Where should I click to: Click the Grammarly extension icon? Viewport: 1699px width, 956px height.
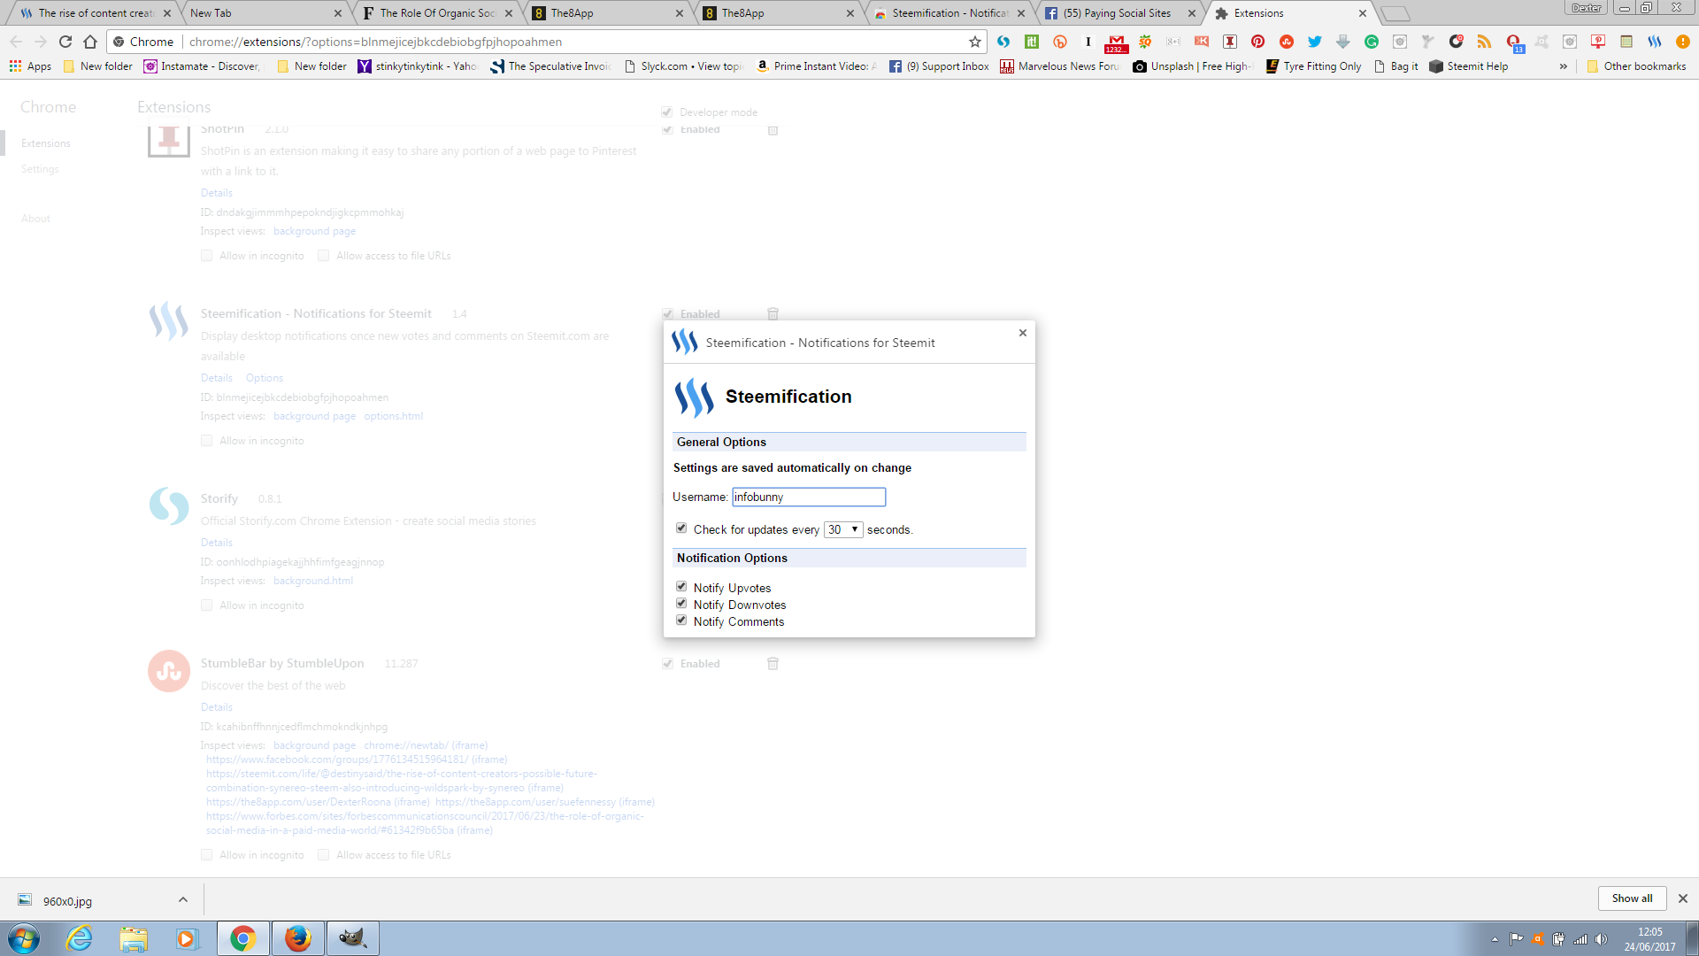1371,42
